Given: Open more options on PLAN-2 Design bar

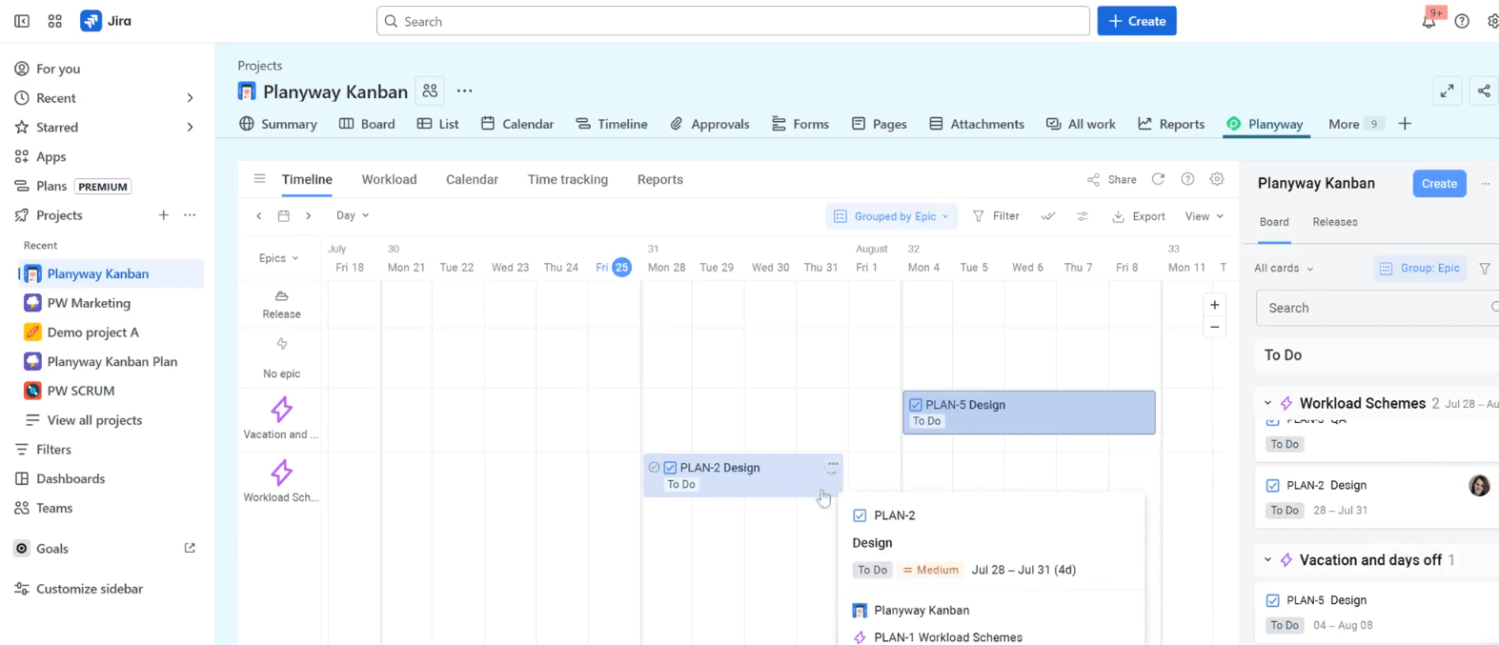Looking at the screenshot, I should (832, 467).
